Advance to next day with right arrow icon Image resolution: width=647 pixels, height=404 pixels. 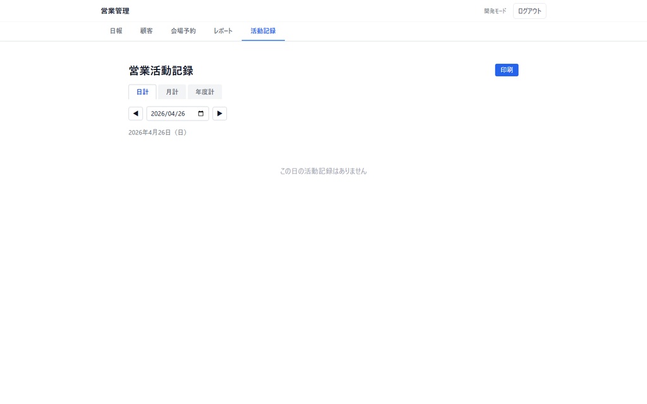(x=219, y=113)
